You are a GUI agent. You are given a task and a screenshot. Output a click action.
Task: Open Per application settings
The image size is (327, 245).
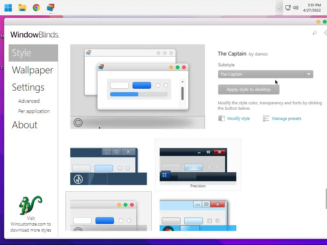pos(34,111)
